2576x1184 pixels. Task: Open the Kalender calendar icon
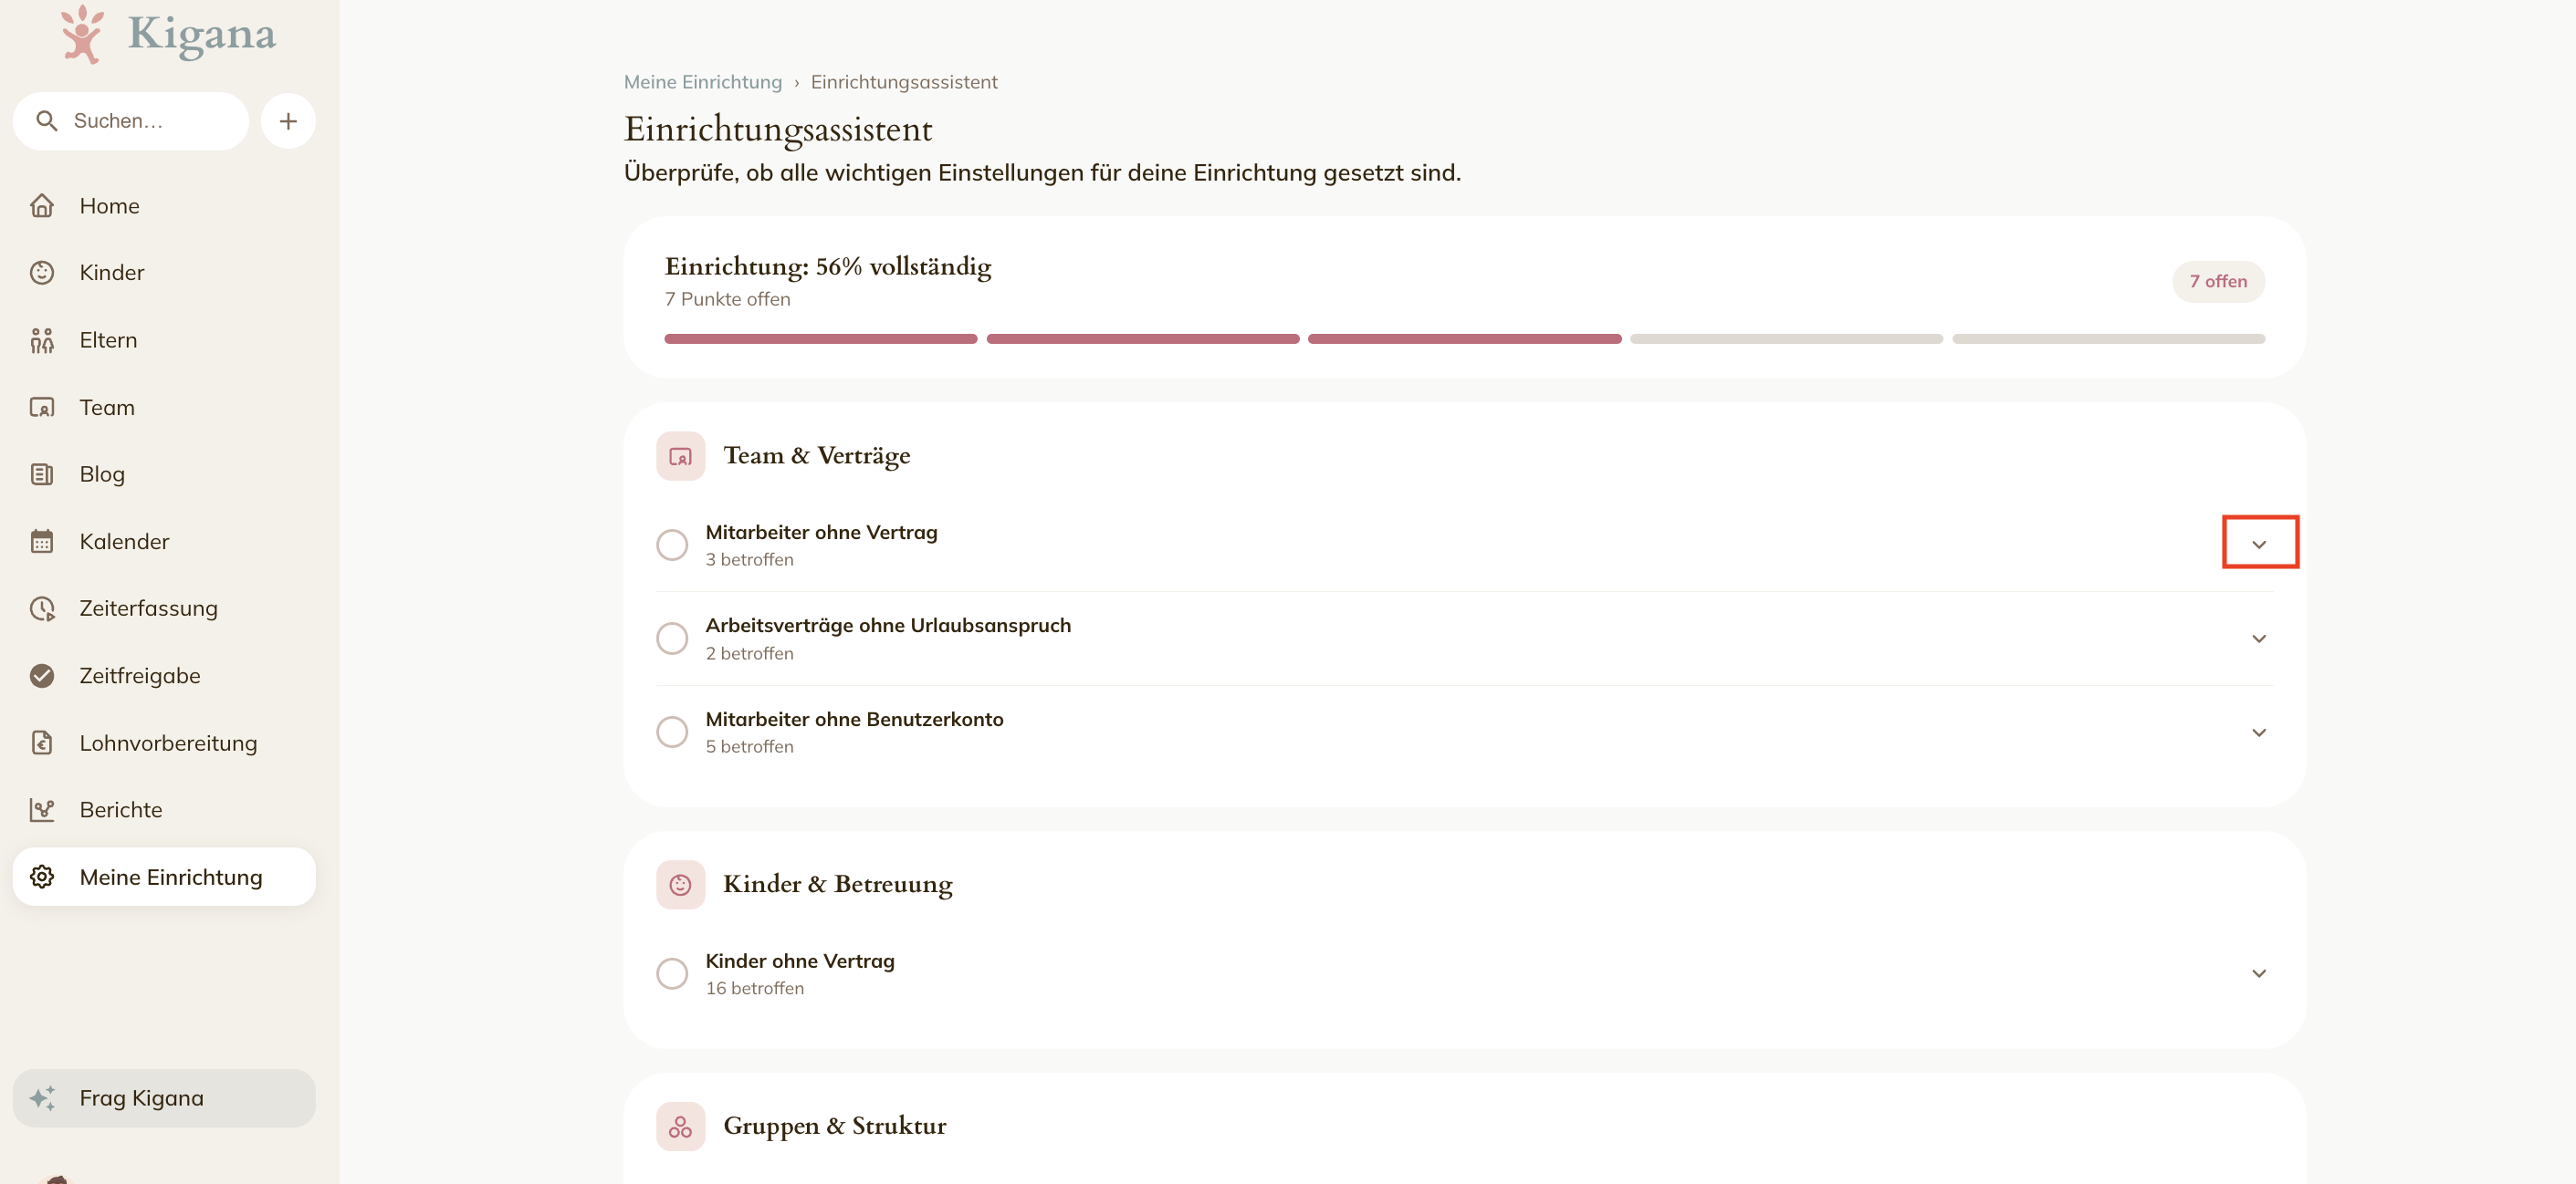pos(42,542)
